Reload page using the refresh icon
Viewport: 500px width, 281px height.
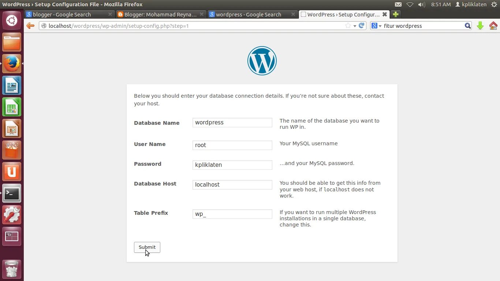362,26
